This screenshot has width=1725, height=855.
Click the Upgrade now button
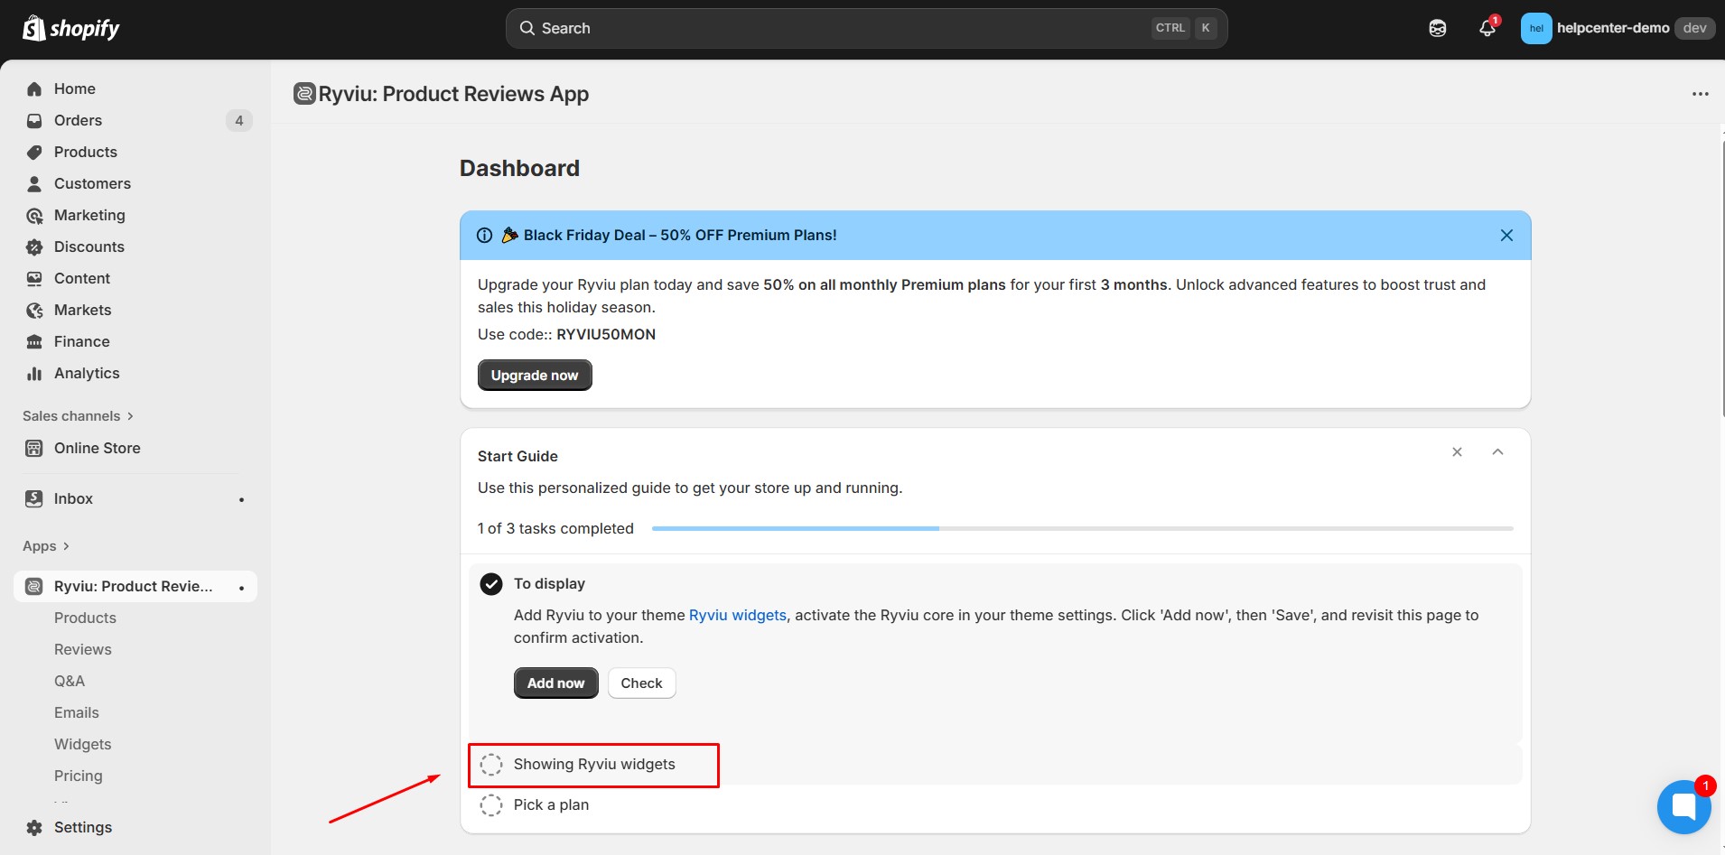(x=535, y=376)
